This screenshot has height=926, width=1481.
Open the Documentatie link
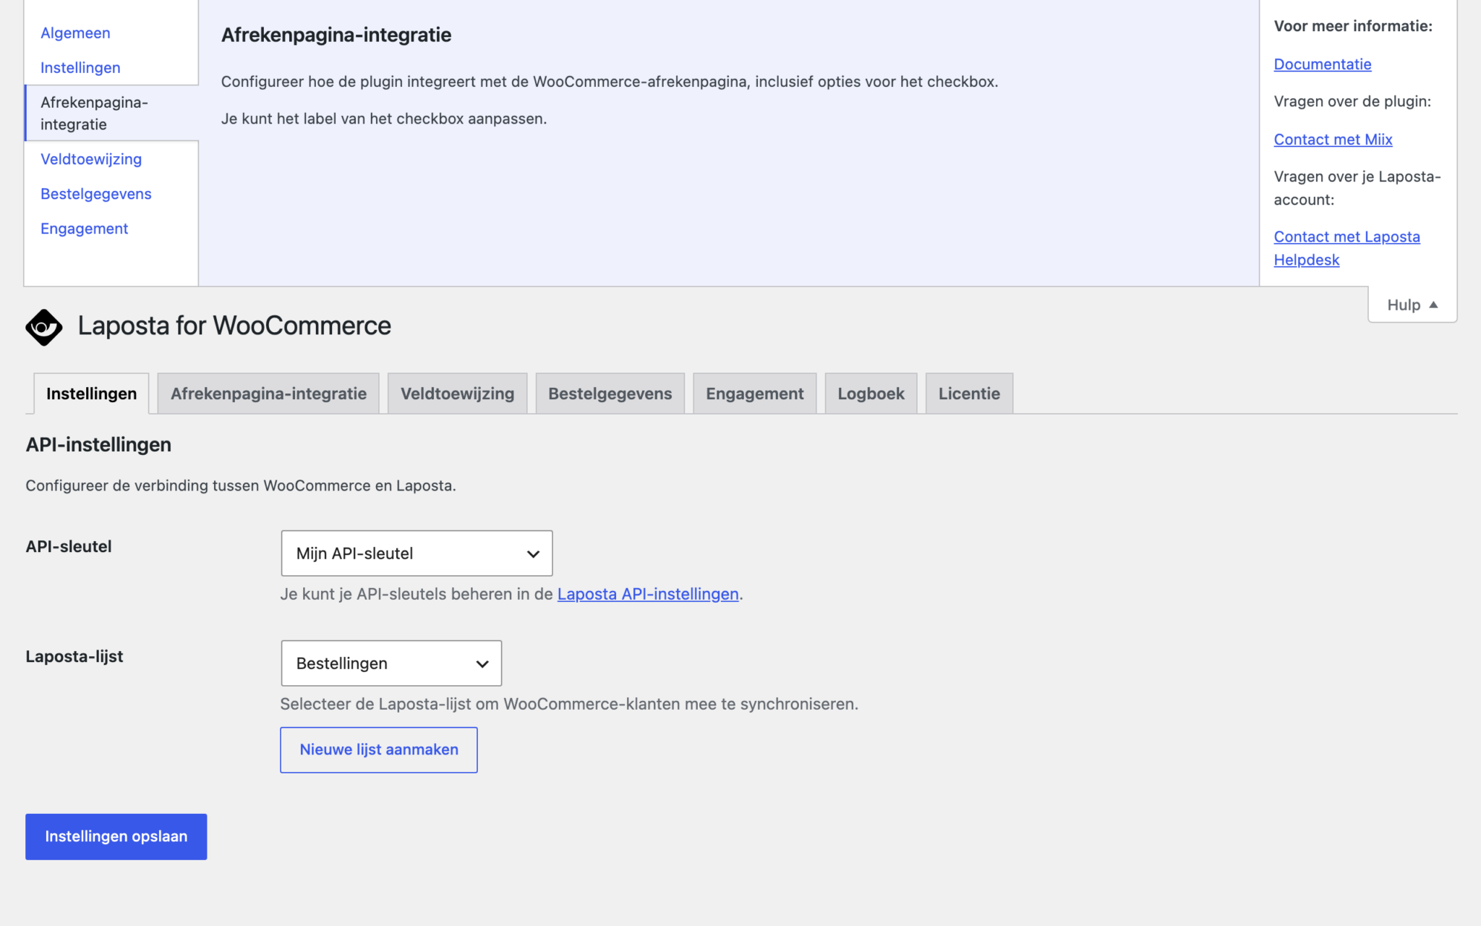click(1322, 64)
